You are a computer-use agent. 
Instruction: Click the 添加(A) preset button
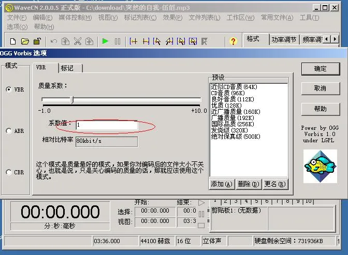pyautogui.click(x=222, y=184)
